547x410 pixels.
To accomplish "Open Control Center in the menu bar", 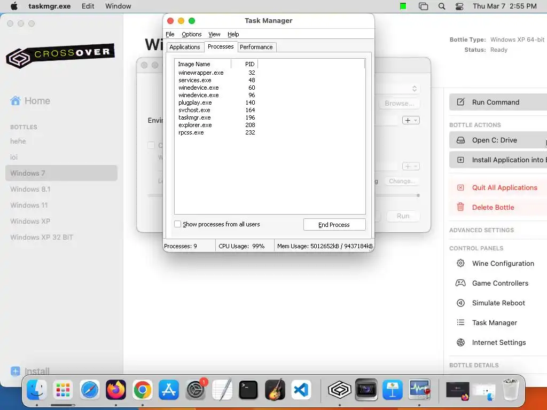I will click(459, 6).
